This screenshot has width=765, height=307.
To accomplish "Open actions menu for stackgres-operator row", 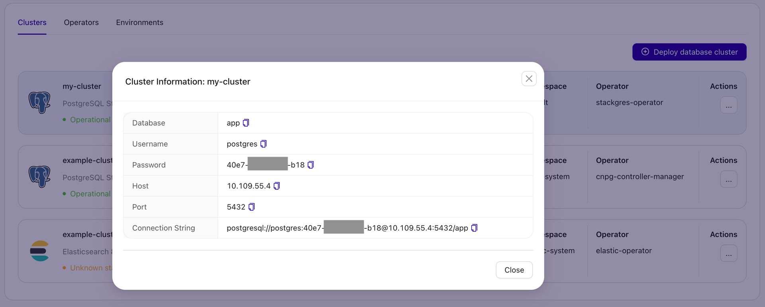I will (728, 105).
